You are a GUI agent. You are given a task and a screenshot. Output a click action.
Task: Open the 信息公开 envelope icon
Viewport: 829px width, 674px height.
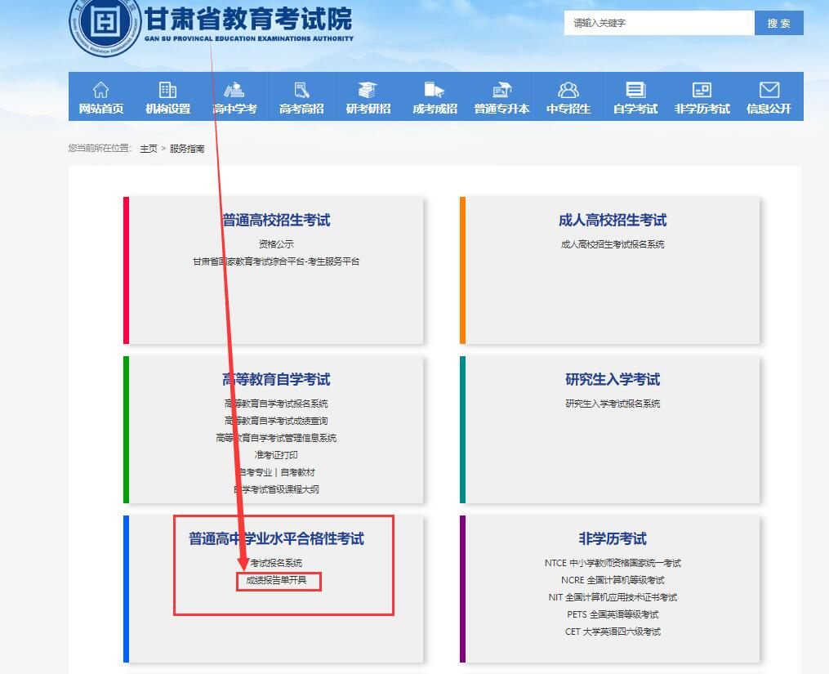pyautogui.click(x=769, y=90)
